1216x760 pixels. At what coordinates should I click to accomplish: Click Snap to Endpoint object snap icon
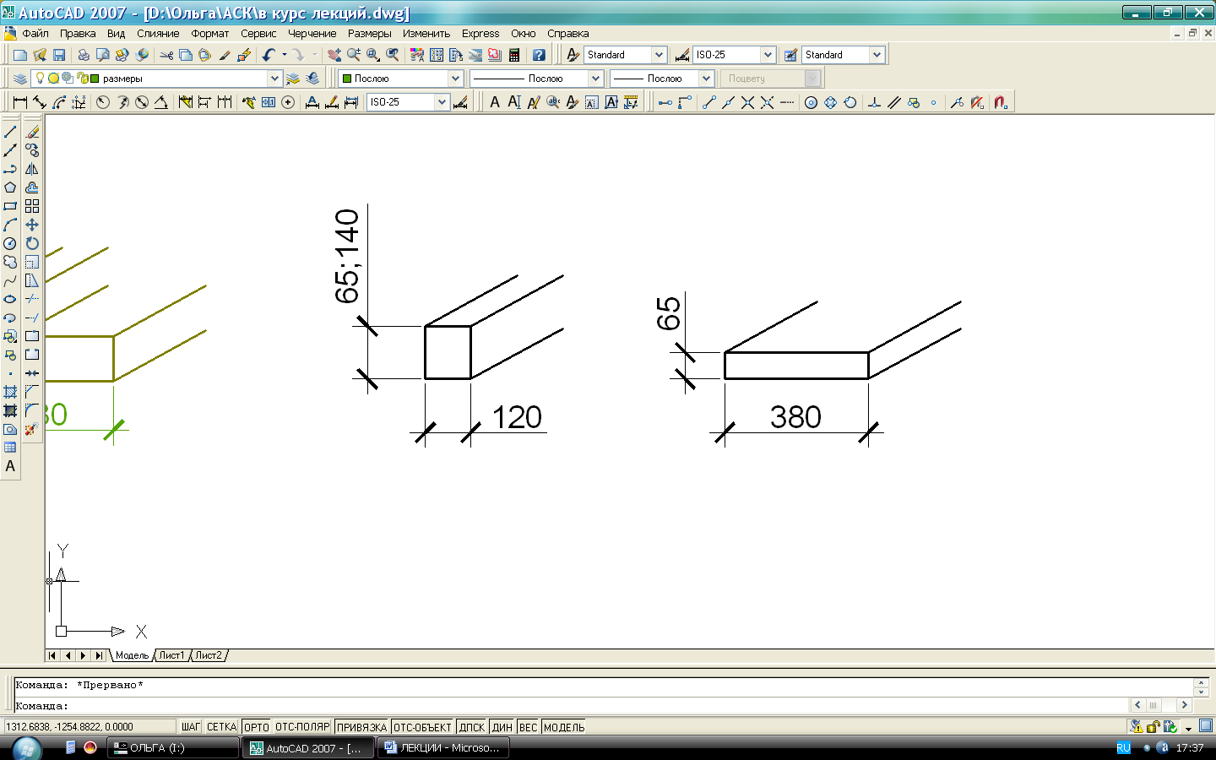[708, 102]
